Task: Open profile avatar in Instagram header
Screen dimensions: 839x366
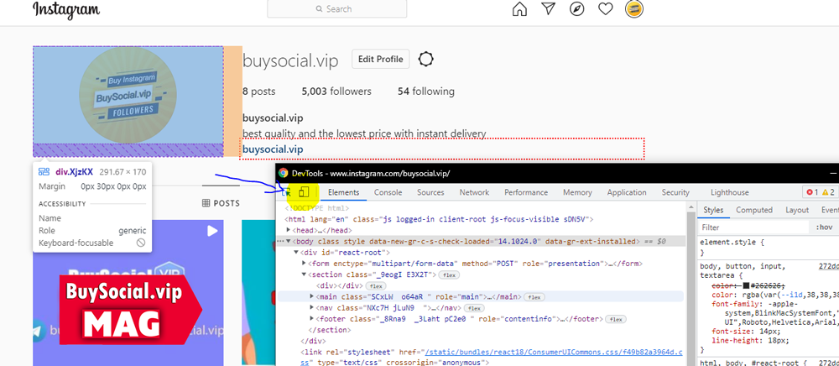Action: tap(634, 8)
